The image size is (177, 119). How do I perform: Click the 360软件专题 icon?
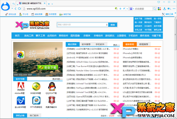[36, 86]
